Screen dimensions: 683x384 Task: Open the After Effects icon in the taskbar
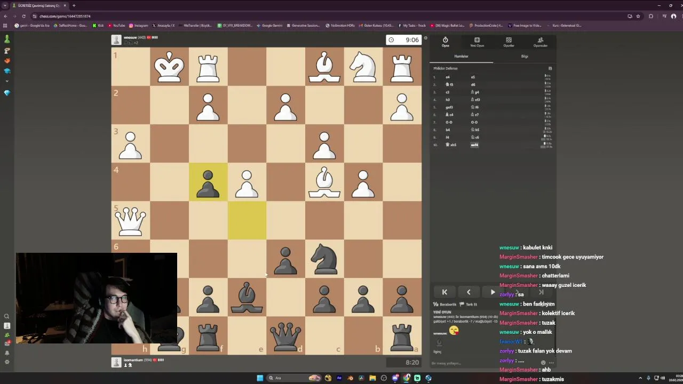tap(339, 378)
